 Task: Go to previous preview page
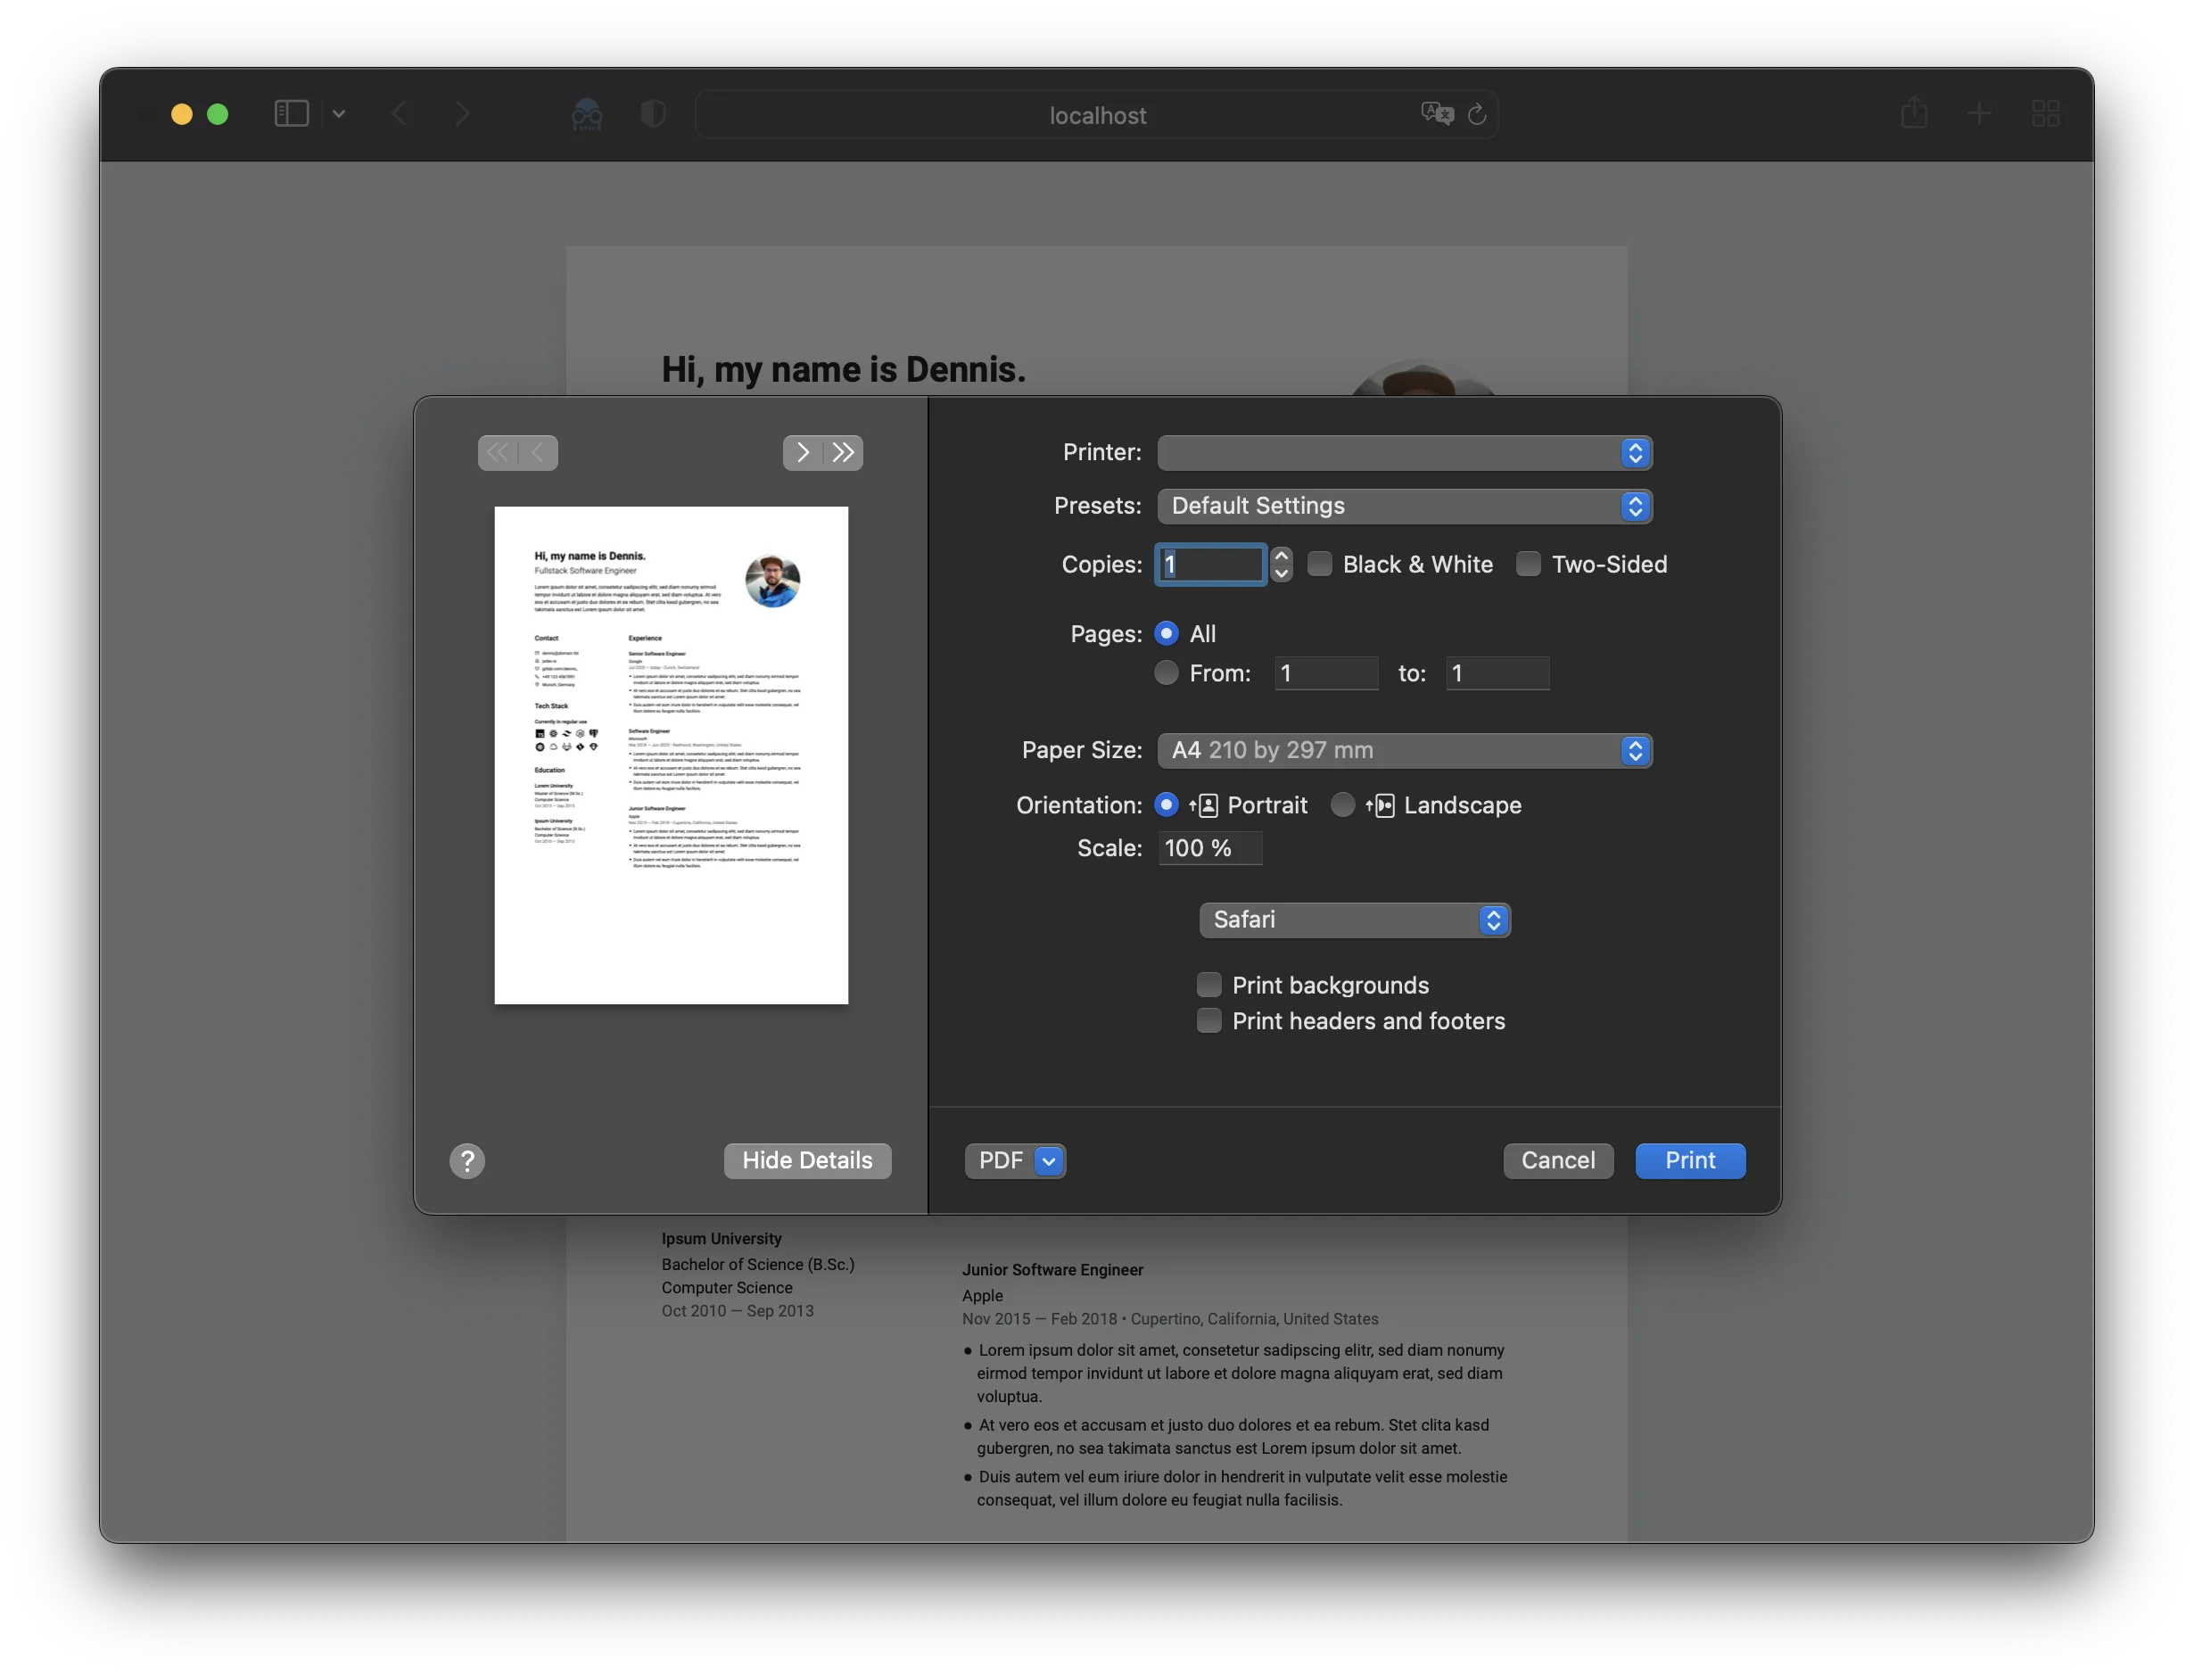click(539, 453)
